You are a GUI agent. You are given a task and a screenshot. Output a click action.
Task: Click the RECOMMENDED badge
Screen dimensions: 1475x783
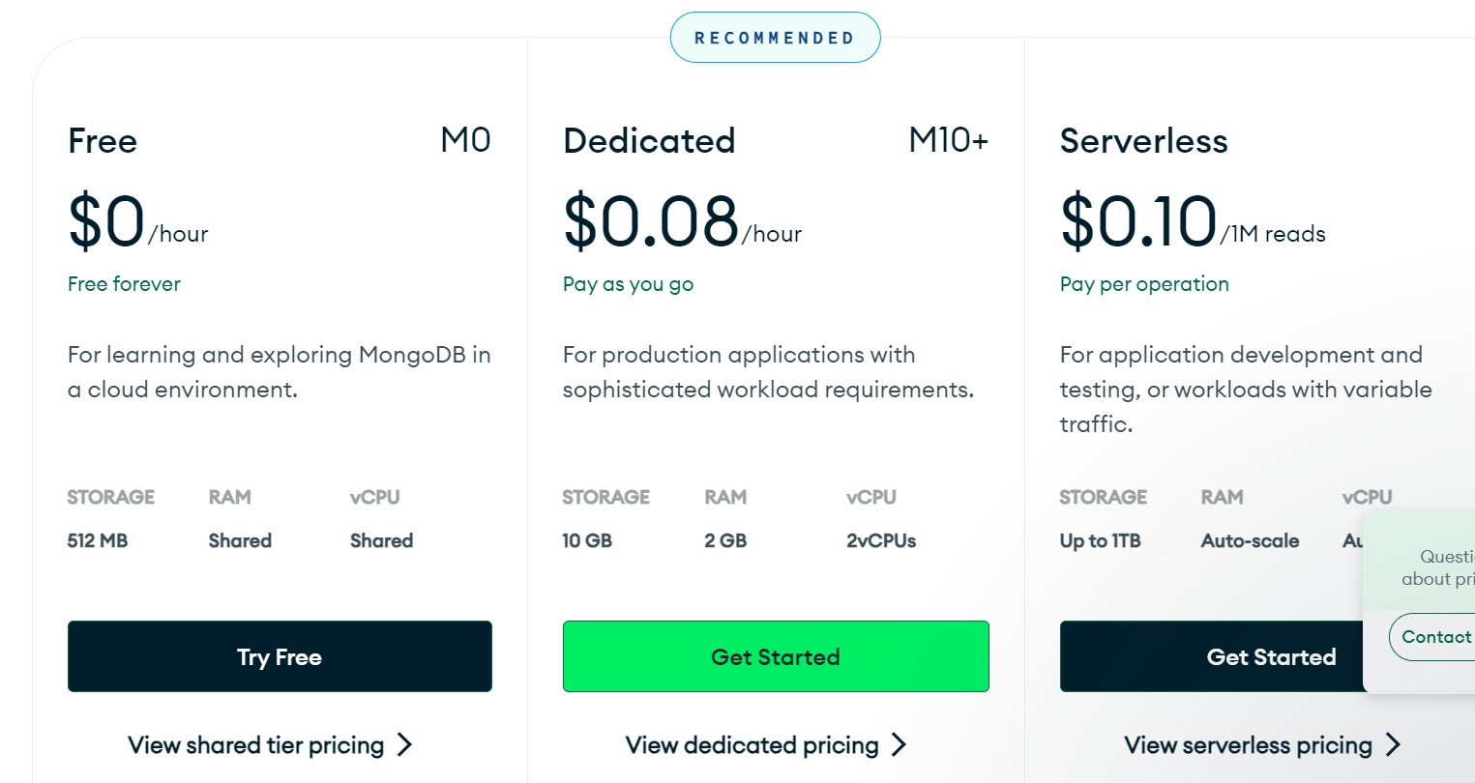click(775, 37)
